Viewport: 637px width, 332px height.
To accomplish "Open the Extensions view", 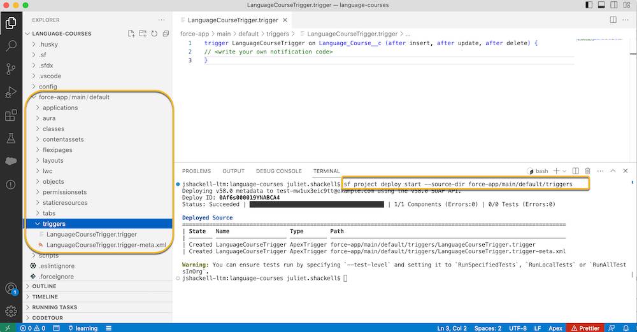I will tap(11, 115).
